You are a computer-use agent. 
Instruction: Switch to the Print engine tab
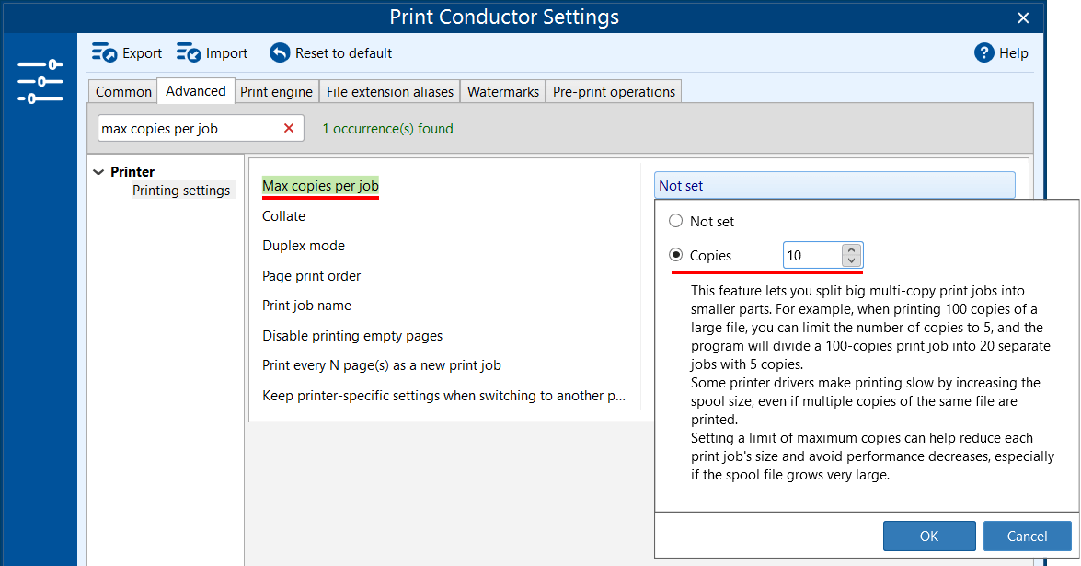(276, 92)
